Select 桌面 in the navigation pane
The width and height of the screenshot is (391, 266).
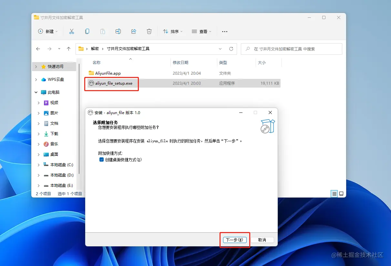54,154
